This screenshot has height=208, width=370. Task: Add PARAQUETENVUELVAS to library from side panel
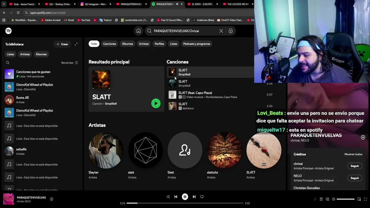[x=363, y=138]
